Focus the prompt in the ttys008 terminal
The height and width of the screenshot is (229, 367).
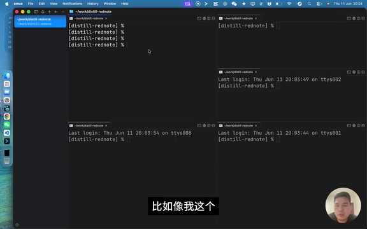pos(99,139)
